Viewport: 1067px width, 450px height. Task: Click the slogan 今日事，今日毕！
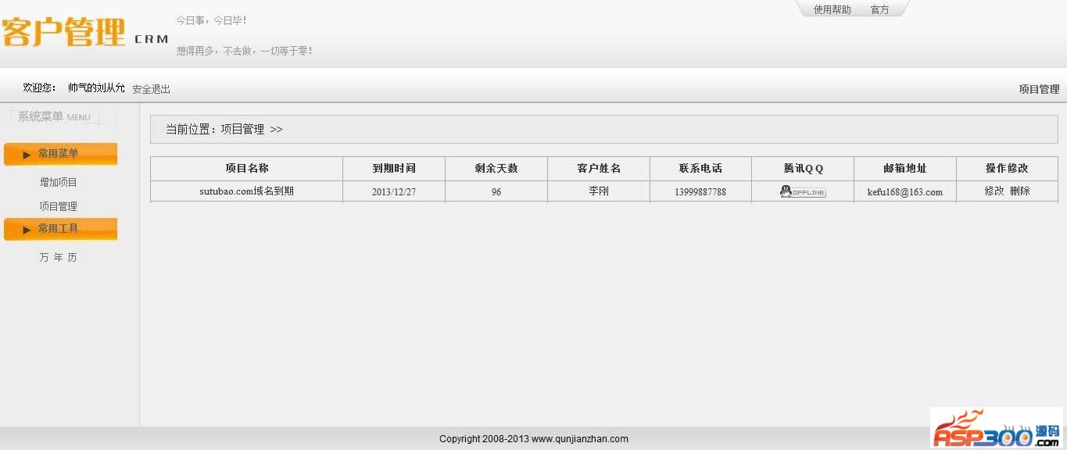pyautogui.click(x=211, y=20)
